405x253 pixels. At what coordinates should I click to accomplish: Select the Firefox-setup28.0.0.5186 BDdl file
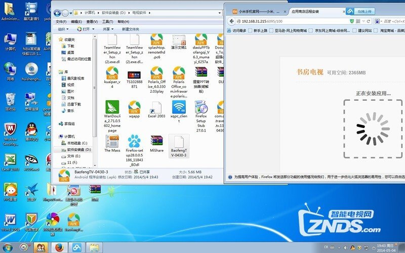[x=134, y=150]
